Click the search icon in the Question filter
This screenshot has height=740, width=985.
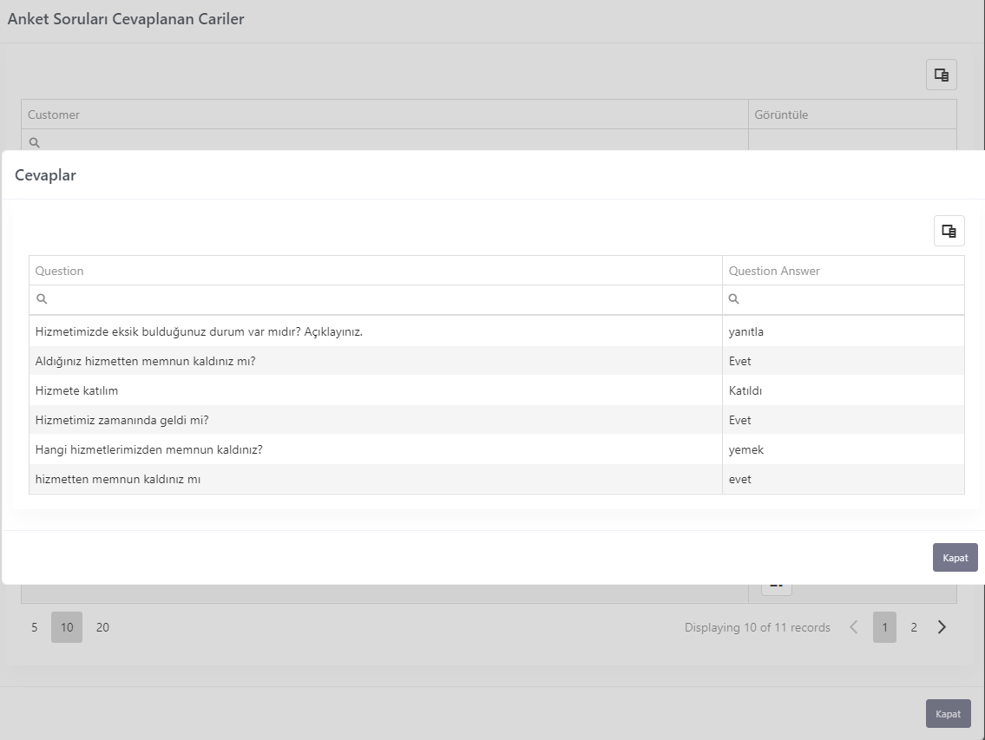(42, 299)
